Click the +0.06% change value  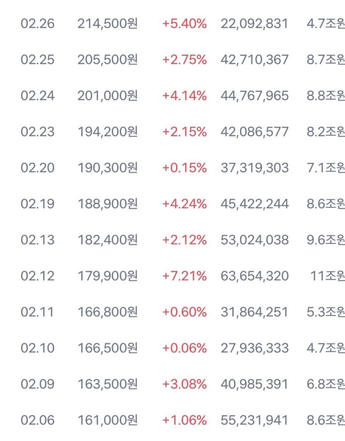[x=184, y=348]
